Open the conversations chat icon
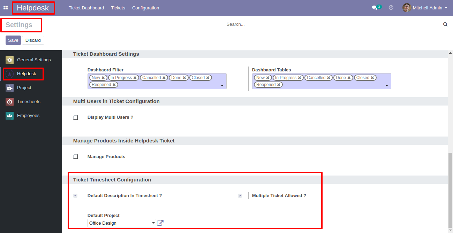This screenshot has height=233, width=453. pyautogui.click(x=375, y=8)
